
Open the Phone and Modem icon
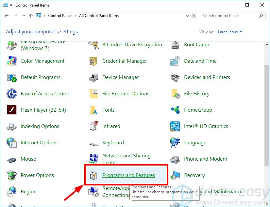pyautogui.click(x=175, y=159)
